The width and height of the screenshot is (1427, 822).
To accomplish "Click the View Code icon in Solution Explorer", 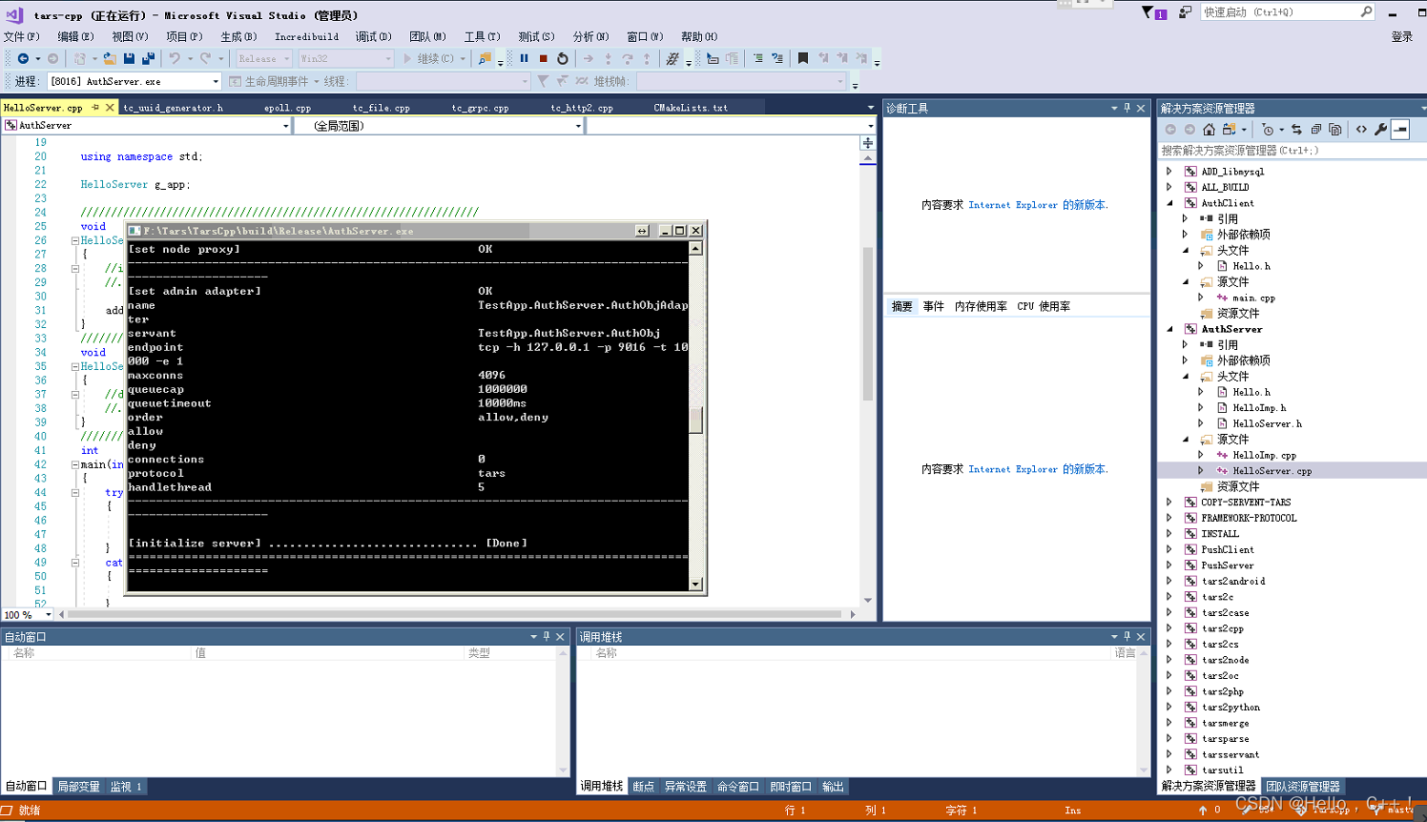I will pyautogui.click(x=1361, y=129).
